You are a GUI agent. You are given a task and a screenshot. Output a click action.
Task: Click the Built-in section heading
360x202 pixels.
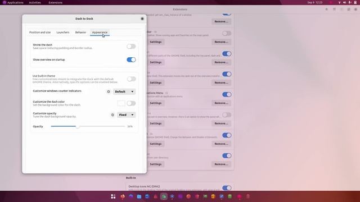coord(131,178)
